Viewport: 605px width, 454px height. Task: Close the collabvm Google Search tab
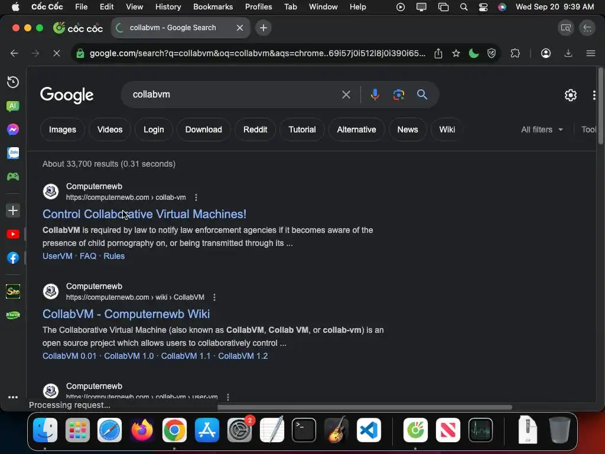click(x=240, y=28)
